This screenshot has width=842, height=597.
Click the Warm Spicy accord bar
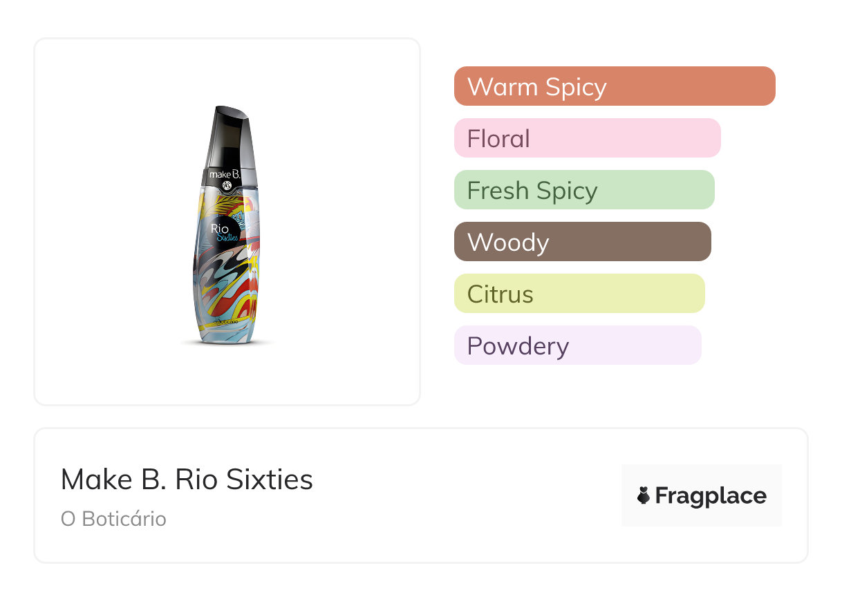pyautogui.click(x=614, y=86)
